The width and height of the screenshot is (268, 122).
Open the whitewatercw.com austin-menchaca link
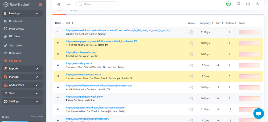pos(99,86)
